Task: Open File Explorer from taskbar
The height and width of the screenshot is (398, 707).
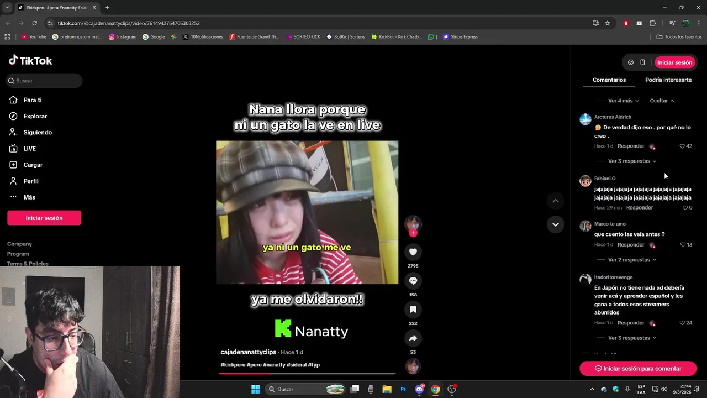Action: [x=387, y=389]
